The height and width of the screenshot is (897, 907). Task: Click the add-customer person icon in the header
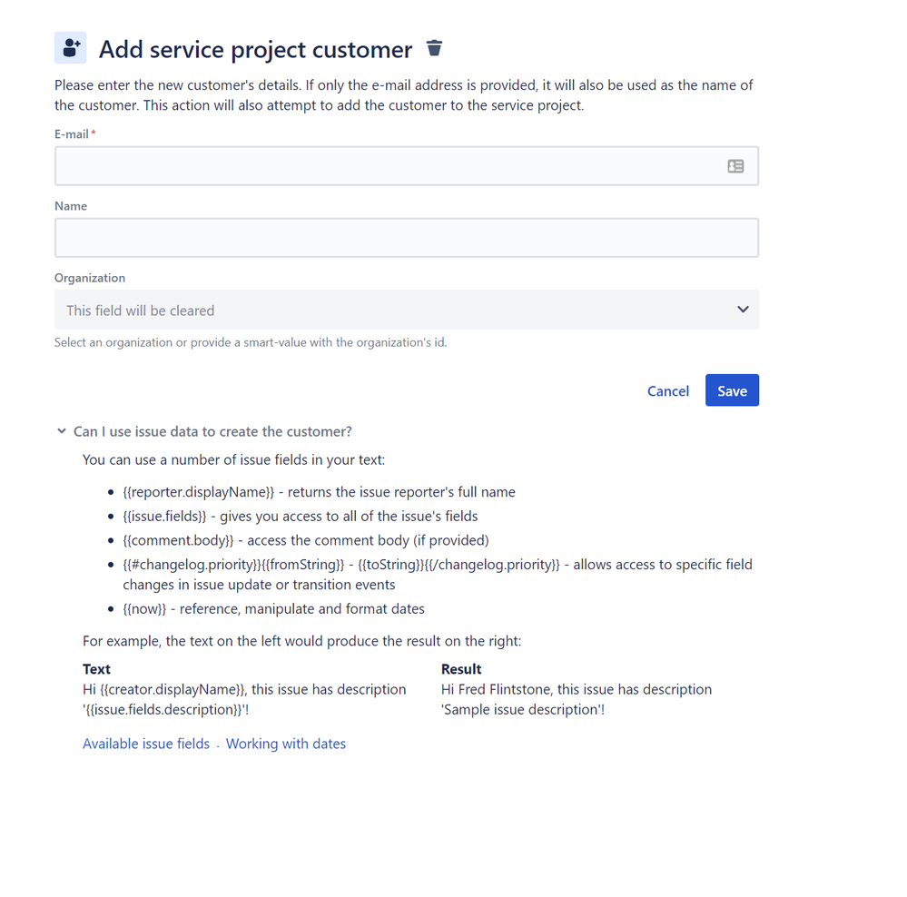coord(70,47)
